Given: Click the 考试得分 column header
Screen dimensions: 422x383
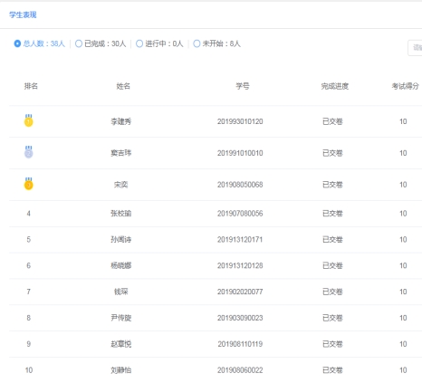Looking at the screenshot, I should 406,86.
